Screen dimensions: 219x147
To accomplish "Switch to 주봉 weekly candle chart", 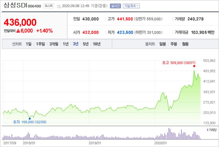I will 174,44.
